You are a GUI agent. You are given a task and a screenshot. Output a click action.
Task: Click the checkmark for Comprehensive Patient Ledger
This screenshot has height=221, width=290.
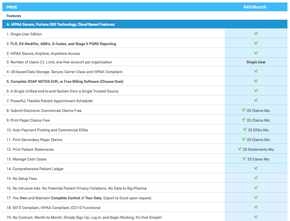256,168
